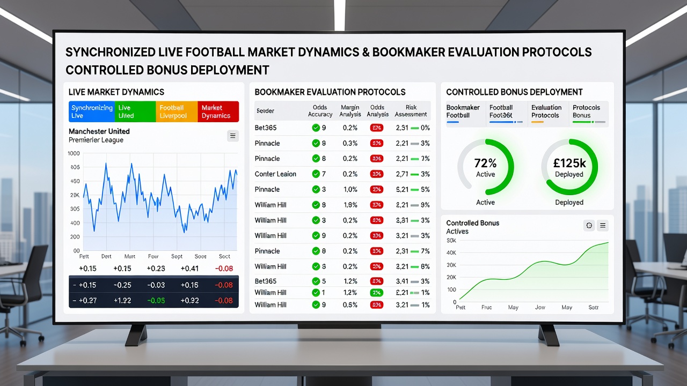
Task: Select the red Market Dynamics tab
Action: (218, 112)
